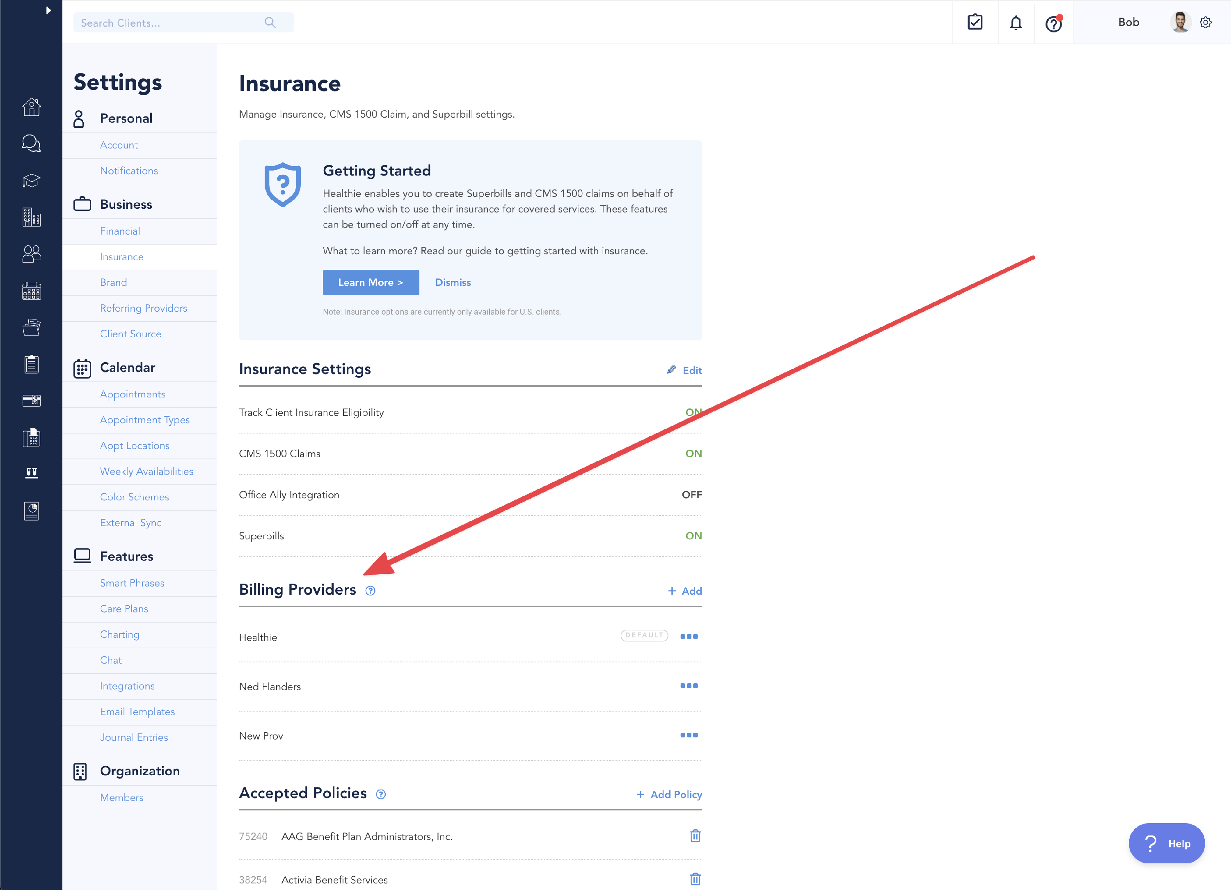1231x890 pixels.
Task: Open Members under Organization
Action: pyautogui.click(x=121, y=798)
